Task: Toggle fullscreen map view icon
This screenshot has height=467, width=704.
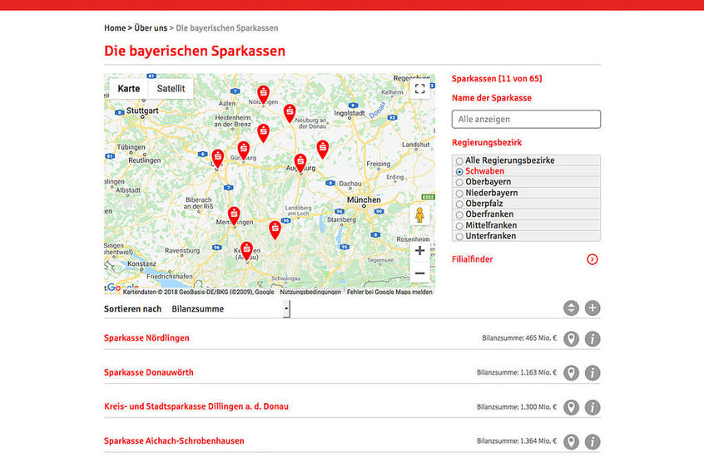Action: point(419,89)
